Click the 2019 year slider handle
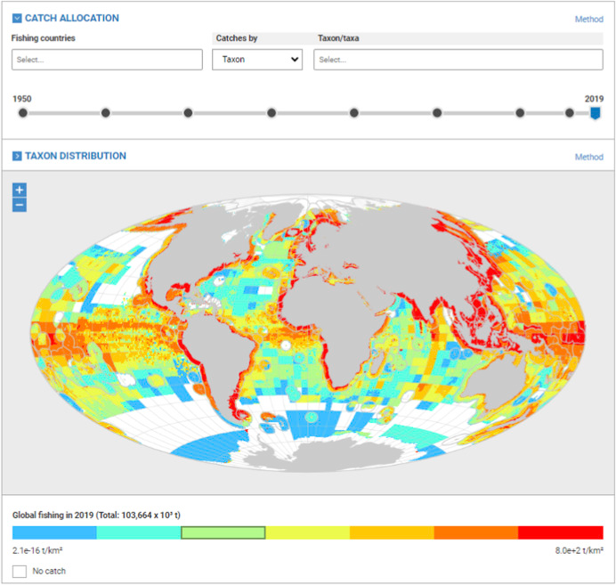Screen dimensions: 616x585 pos(596,114)
